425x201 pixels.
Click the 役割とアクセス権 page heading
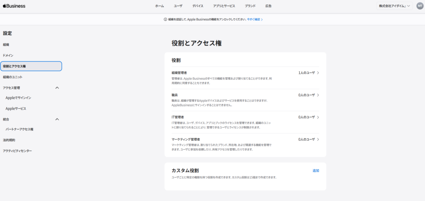196,43
